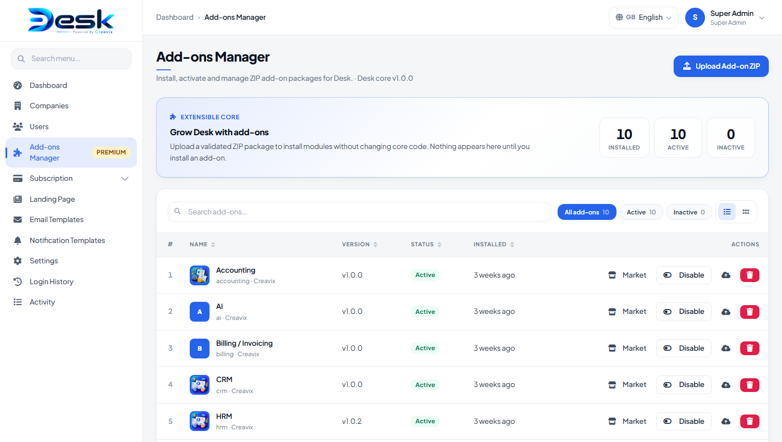Click the Dashboard breadcrumb link
The image size is (782, 442).
(x=175, y=17)
